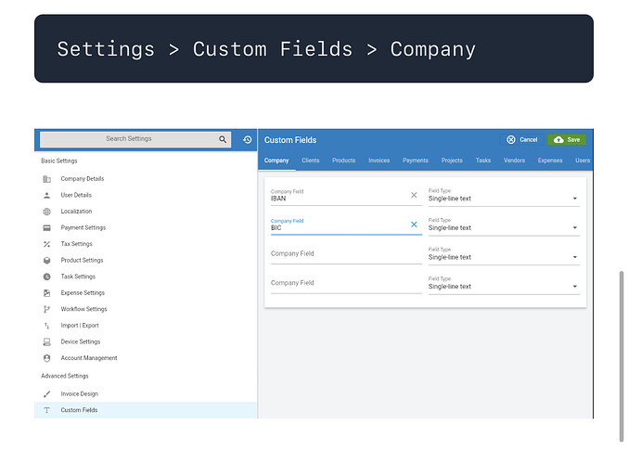The width and height of the screenshot is (628, 463).
Task: Open the history clock icon beside search
Action: click(x=248, y=140)
